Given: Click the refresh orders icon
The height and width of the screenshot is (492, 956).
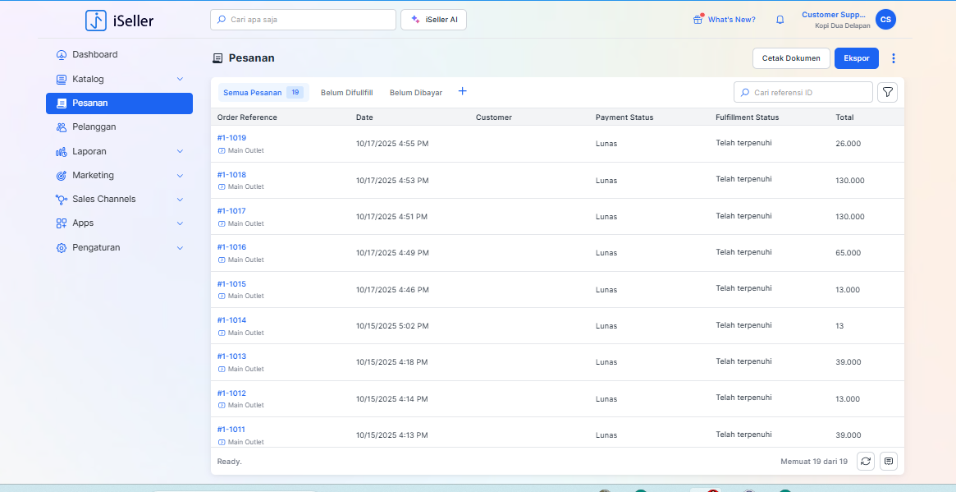Looking at the screenshot, I should pos(865,462).
